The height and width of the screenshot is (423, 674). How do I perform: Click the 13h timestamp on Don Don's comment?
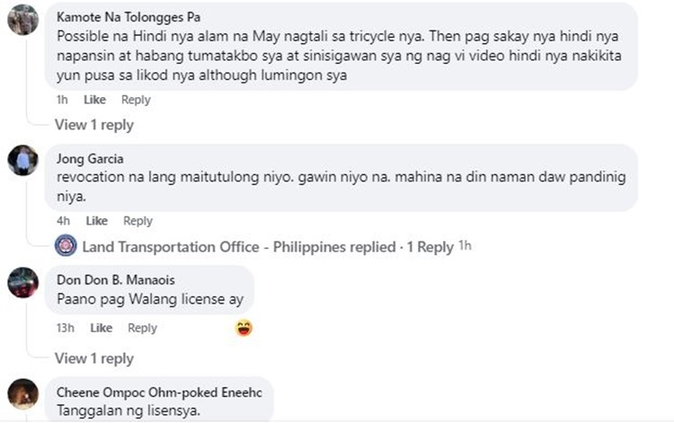click(66, 328)
